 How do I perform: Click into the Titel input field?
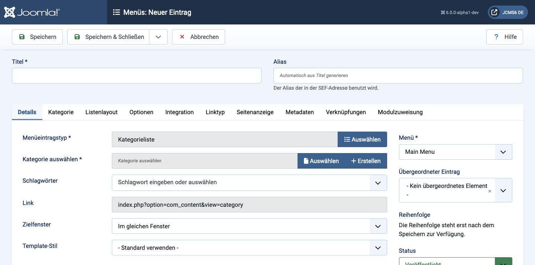tap(137, 76)
